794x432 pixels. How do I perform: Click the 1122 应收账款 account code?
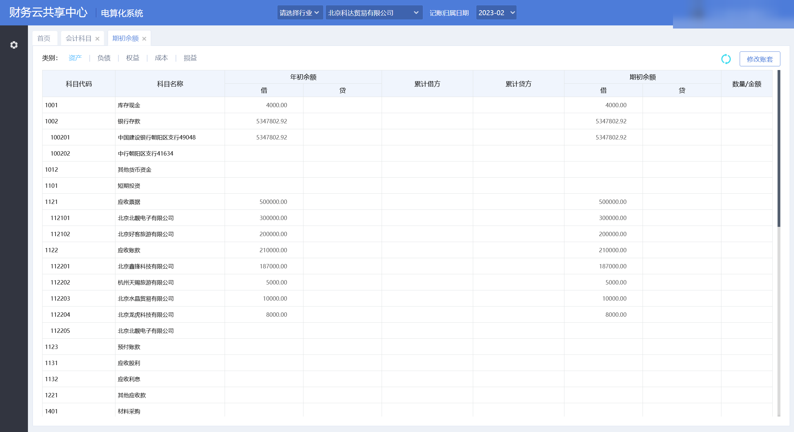tap(52, 250)
